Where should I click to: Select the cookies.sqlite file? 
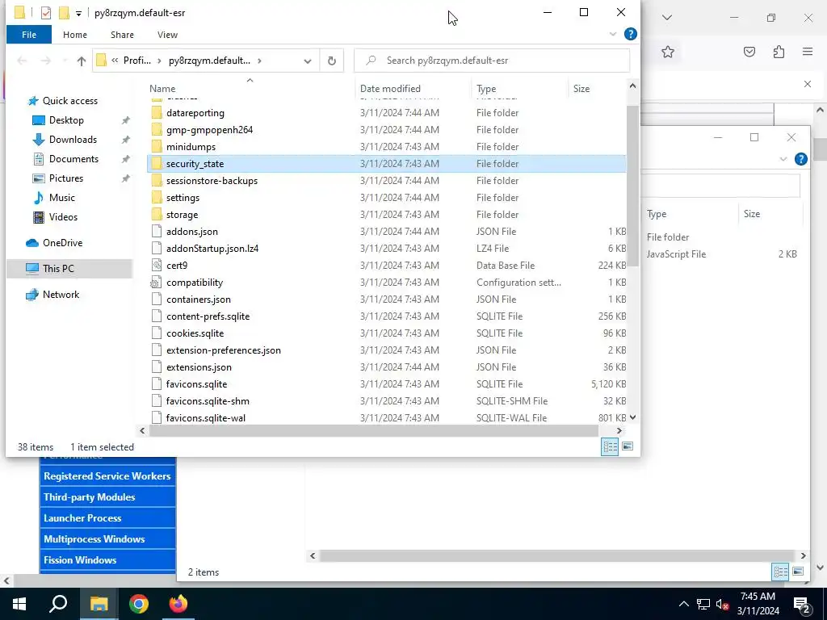click(x=195, y=333)
